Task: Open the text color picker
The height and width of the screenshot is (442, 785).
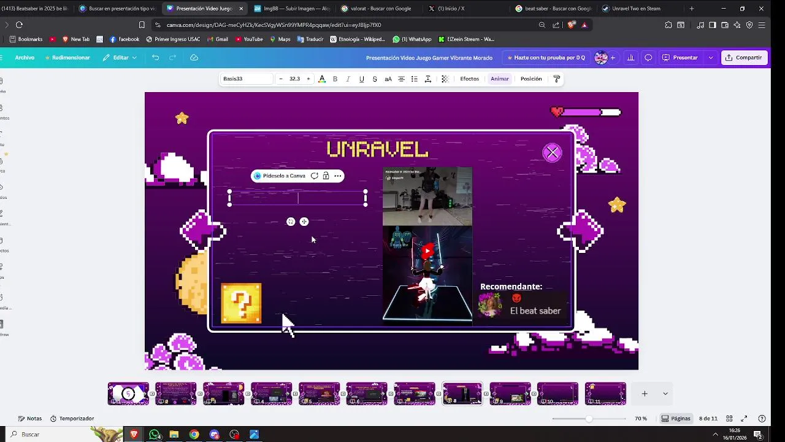Action: (x=322, y=79)
